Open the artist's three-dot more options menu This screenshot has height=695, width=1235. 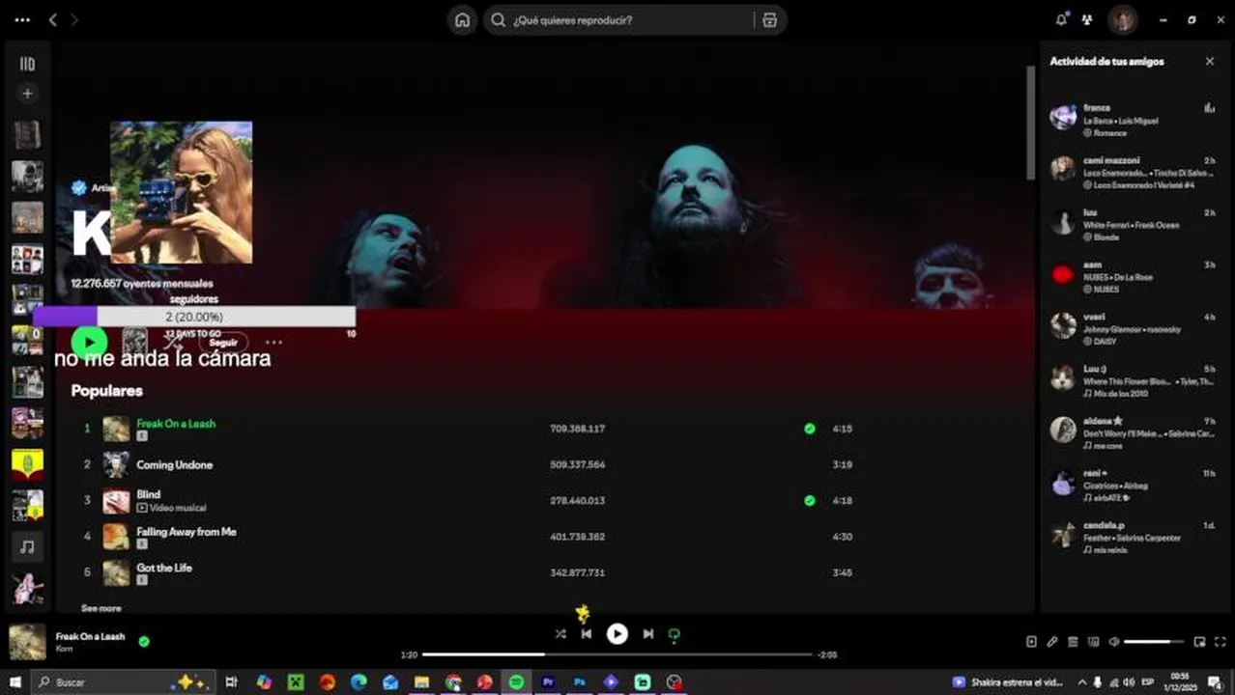point(273,343)
